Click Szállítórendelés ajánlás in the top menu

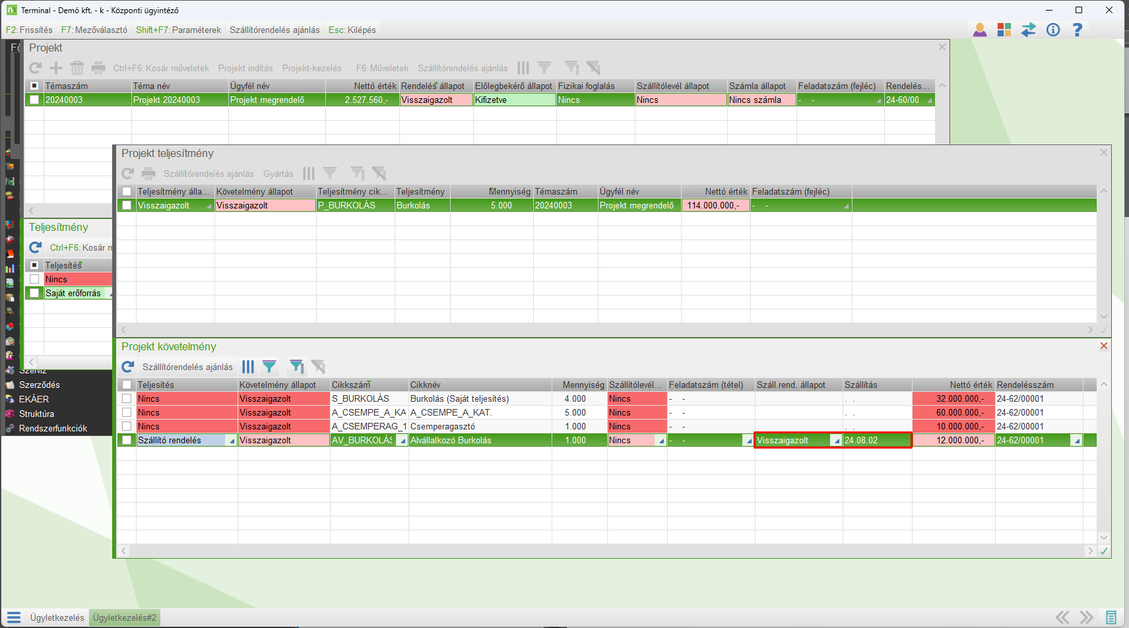pyautogui.click(x=274, y=30)
